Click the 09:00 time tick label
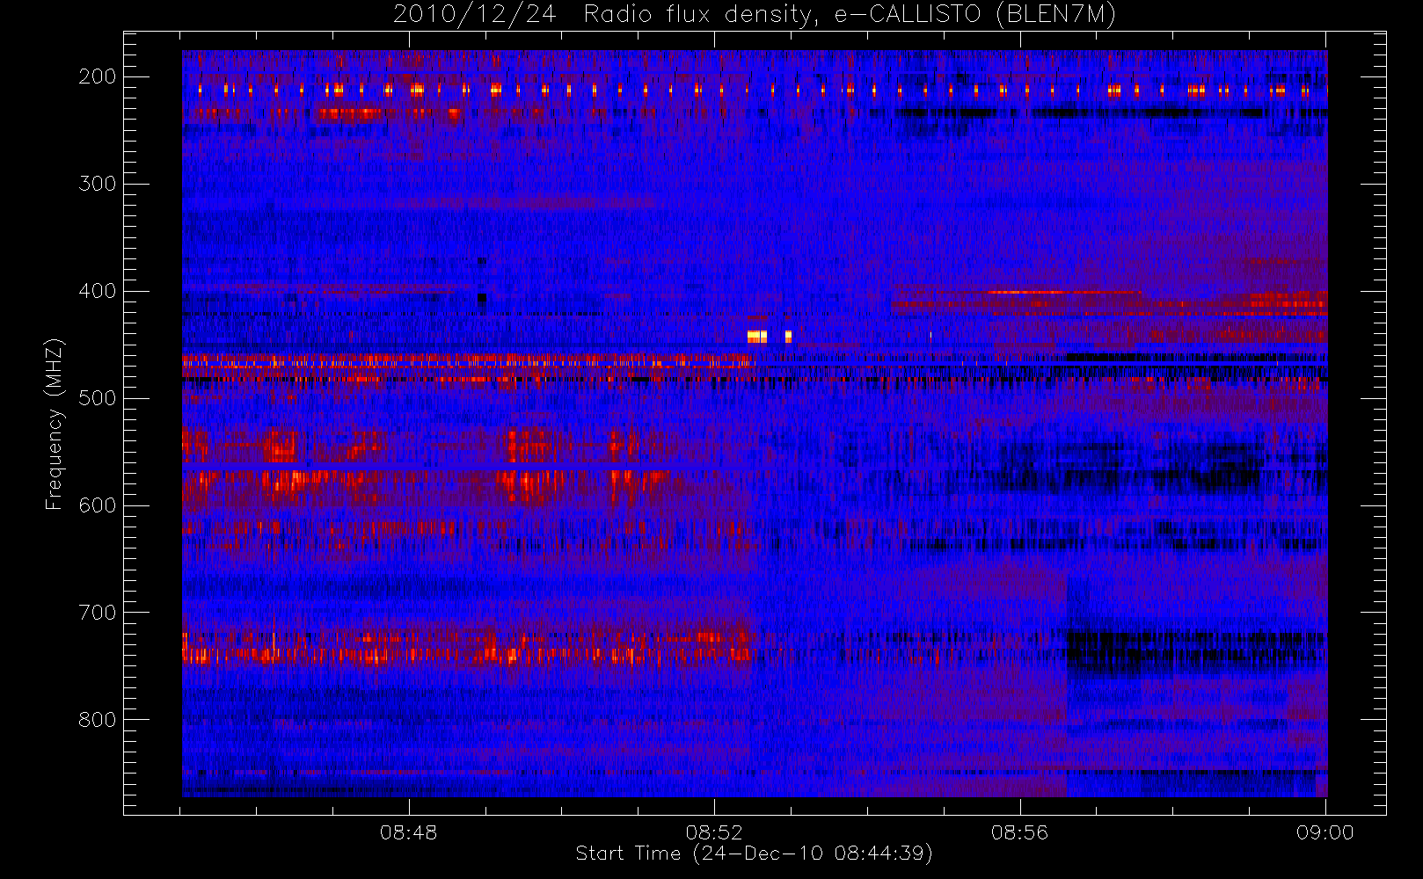This screenshot has width=1423, height=879. click(1325, 832)
